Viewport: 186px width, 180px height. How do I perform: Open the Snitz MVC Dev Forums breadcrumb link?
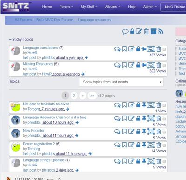click(55, 20)
